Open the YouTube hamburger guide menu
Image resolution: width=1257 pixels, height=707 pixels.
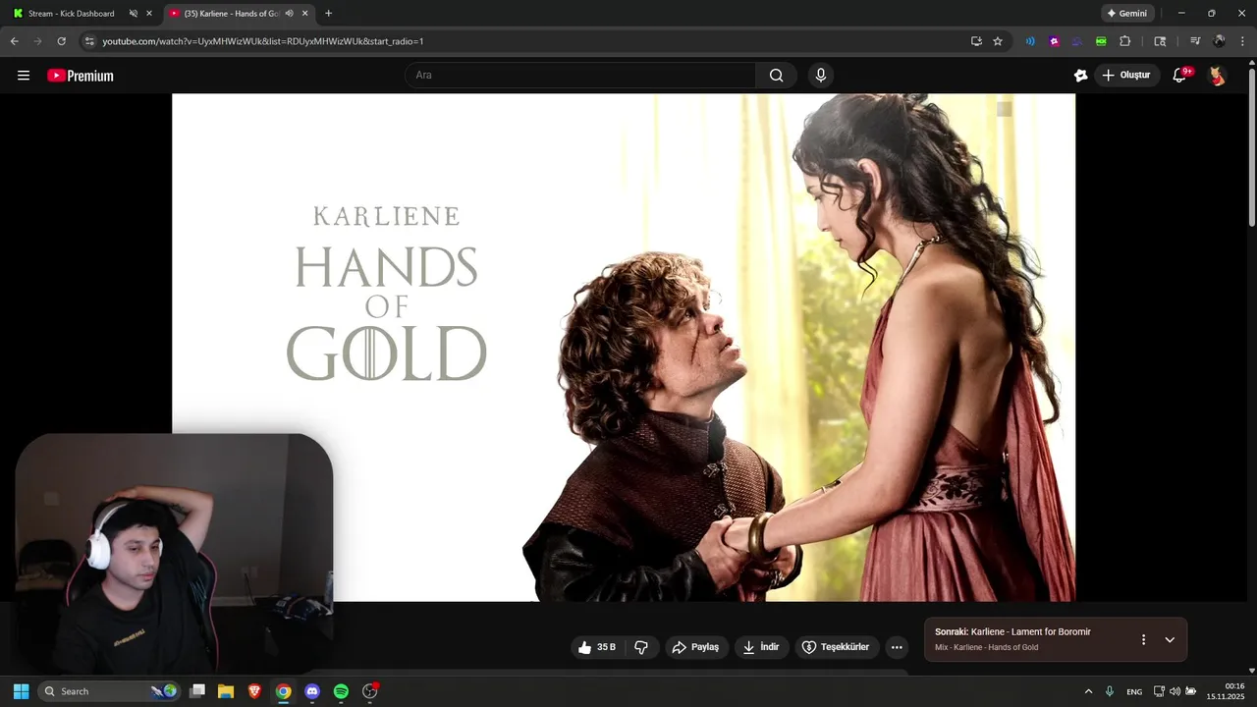tap(24, 76)
